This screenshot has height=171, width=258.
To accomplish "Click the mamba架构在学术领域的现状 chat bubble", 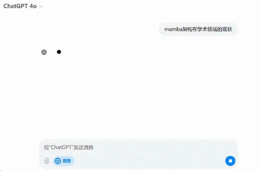I will coord(198,29).
